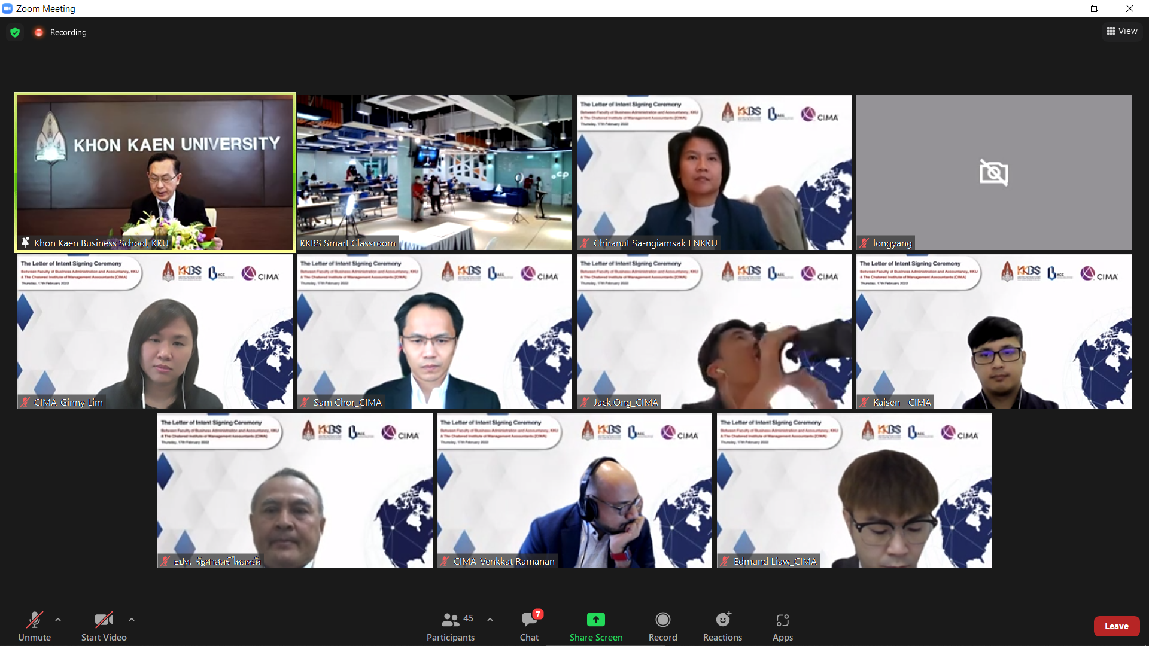Click the 'Edmund Liaw_CIMA' name label
Screen dimensions: 1149x646
click(x=775, y=561)
